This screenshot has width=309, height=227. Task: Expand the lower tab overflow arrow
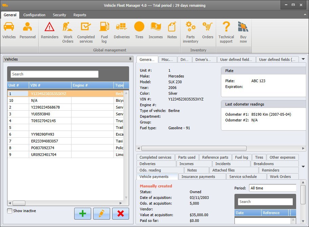(x=304, y=167)
